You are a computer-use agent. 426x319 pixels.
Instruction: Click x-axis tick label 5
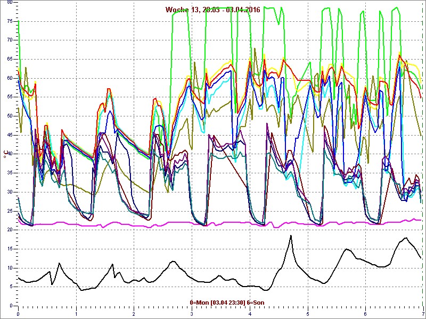tap(307, 312)
